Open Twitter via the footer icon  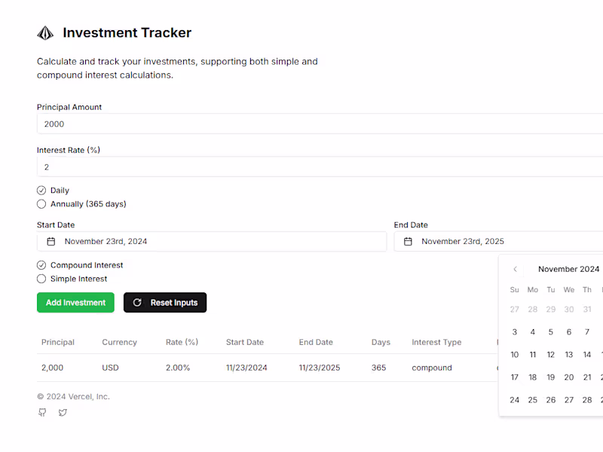coord(63,412)
